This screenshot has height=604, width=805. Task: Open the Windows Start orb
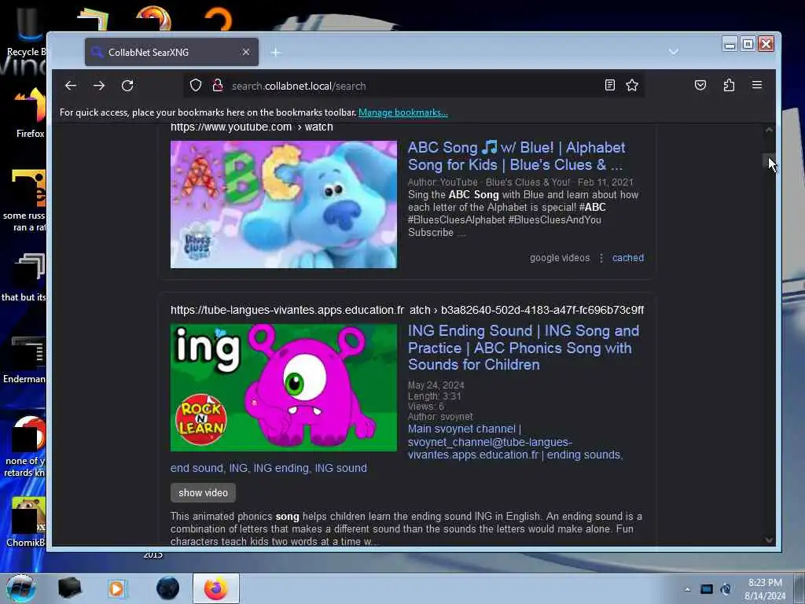point(21,588)
